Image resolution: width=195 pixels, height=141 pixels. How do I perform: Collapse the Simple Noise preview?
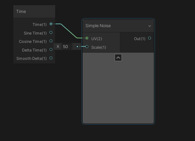118,58
